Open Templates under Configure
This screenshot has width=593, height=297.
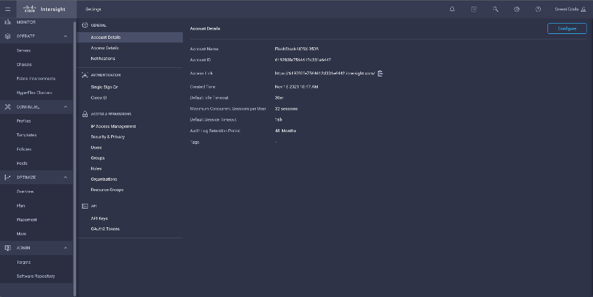(27, 135)
